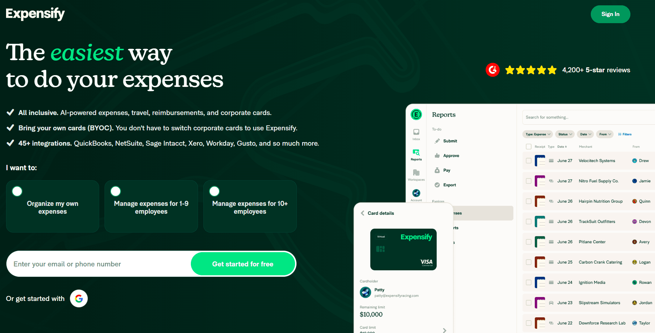Tick the select-all checkbox in the table header
This screenshot has height=333, width=655.
coord(529,147)
